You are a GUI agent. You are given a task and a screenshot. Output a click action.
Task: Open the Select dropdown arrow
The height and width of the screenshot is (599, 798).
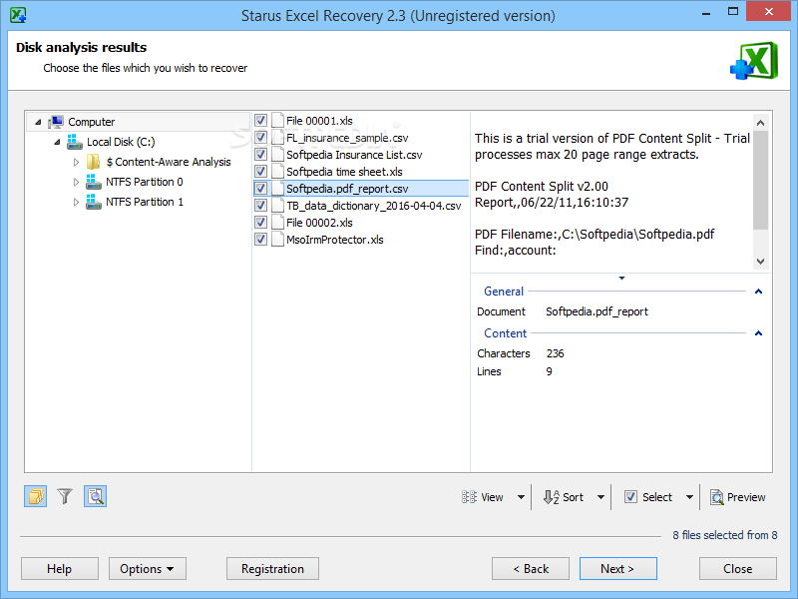click(x=689, y=497)
